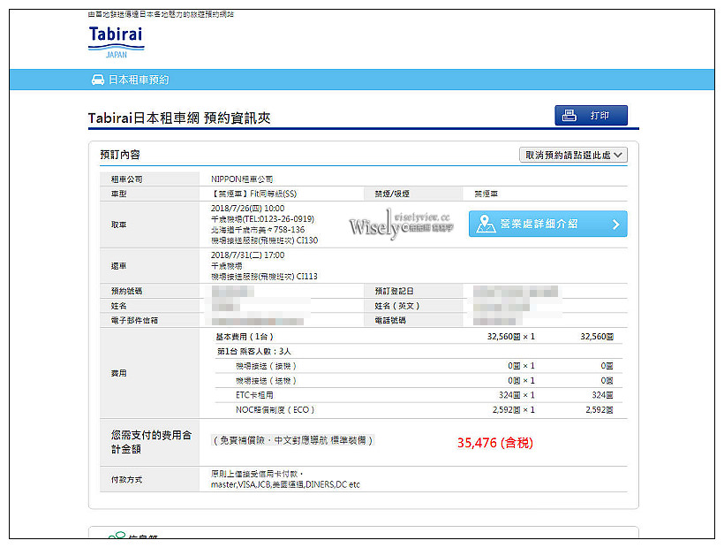Click the Tabirai Japan logo

pos(116,41)
